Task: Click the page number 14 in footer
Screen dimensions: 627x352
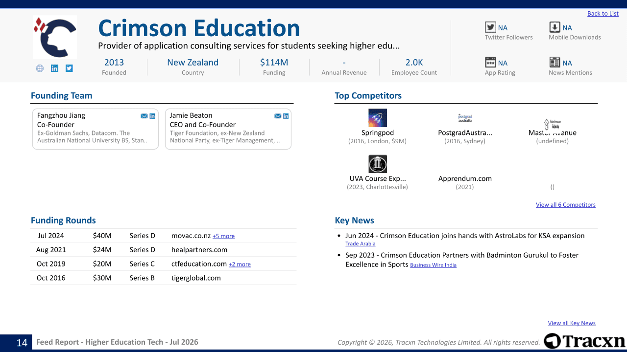Action: 22,342
